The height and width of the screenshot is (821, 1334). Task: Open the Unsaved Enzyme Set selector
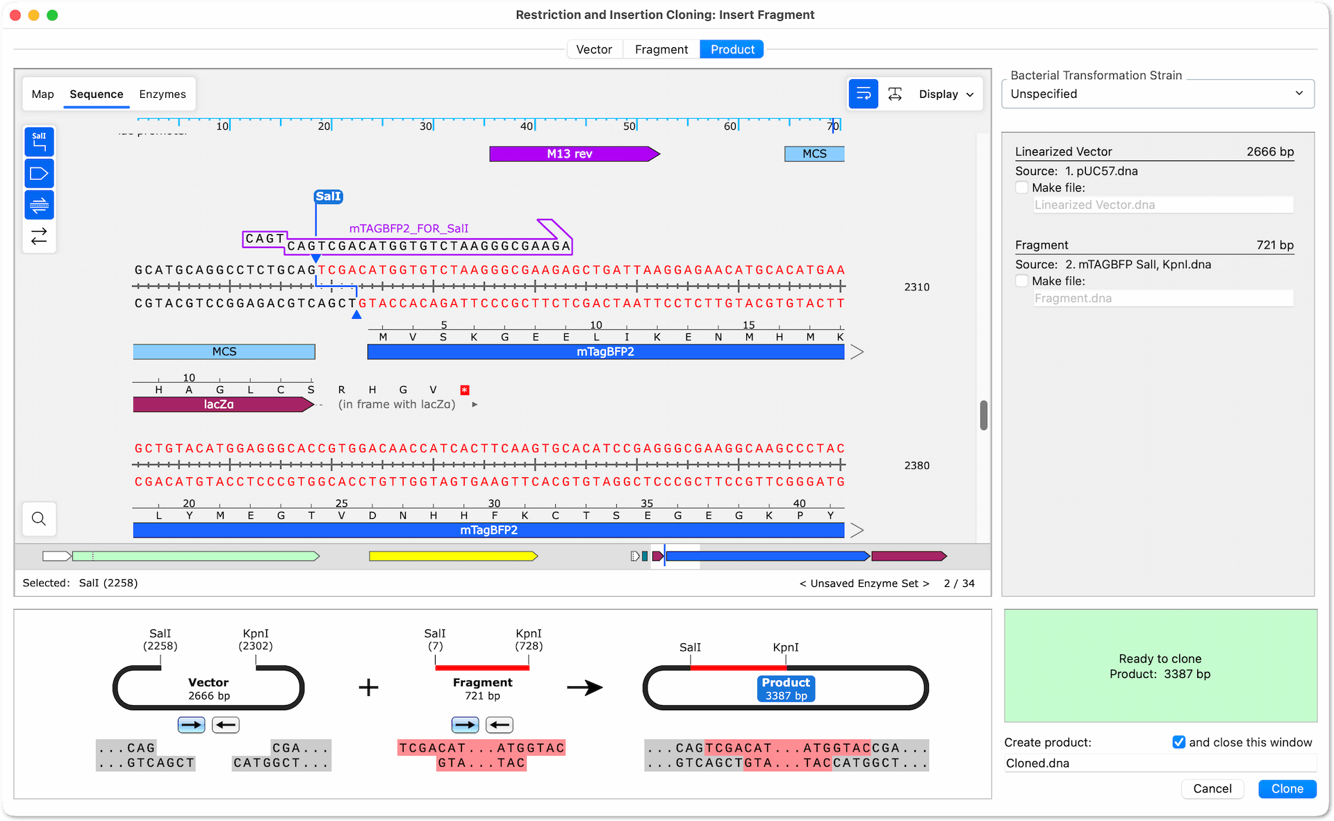[864, 583]
